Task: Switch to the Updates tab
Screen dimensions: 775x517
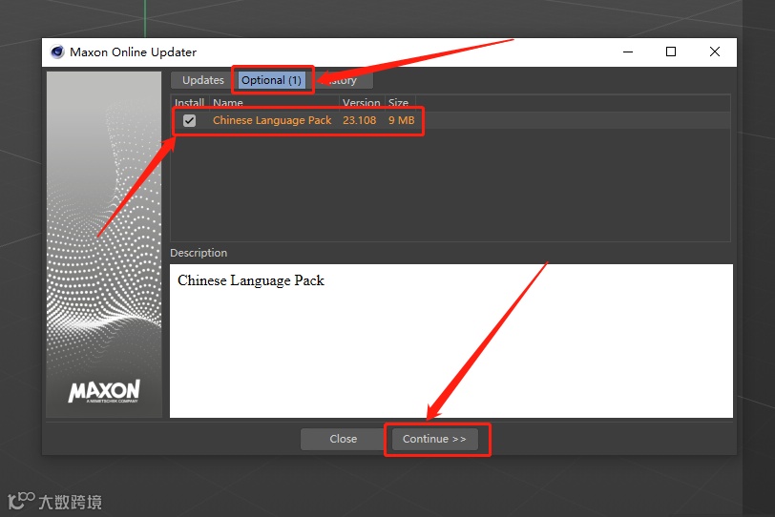Action: coord(202,80)
